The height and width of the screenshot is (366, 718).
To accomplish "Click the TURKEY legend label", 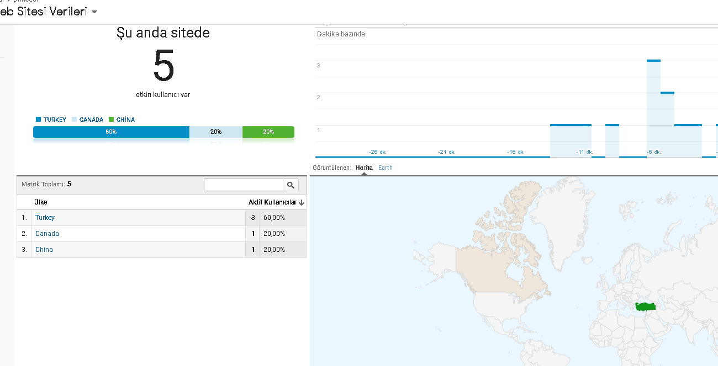I will (55, 120).
